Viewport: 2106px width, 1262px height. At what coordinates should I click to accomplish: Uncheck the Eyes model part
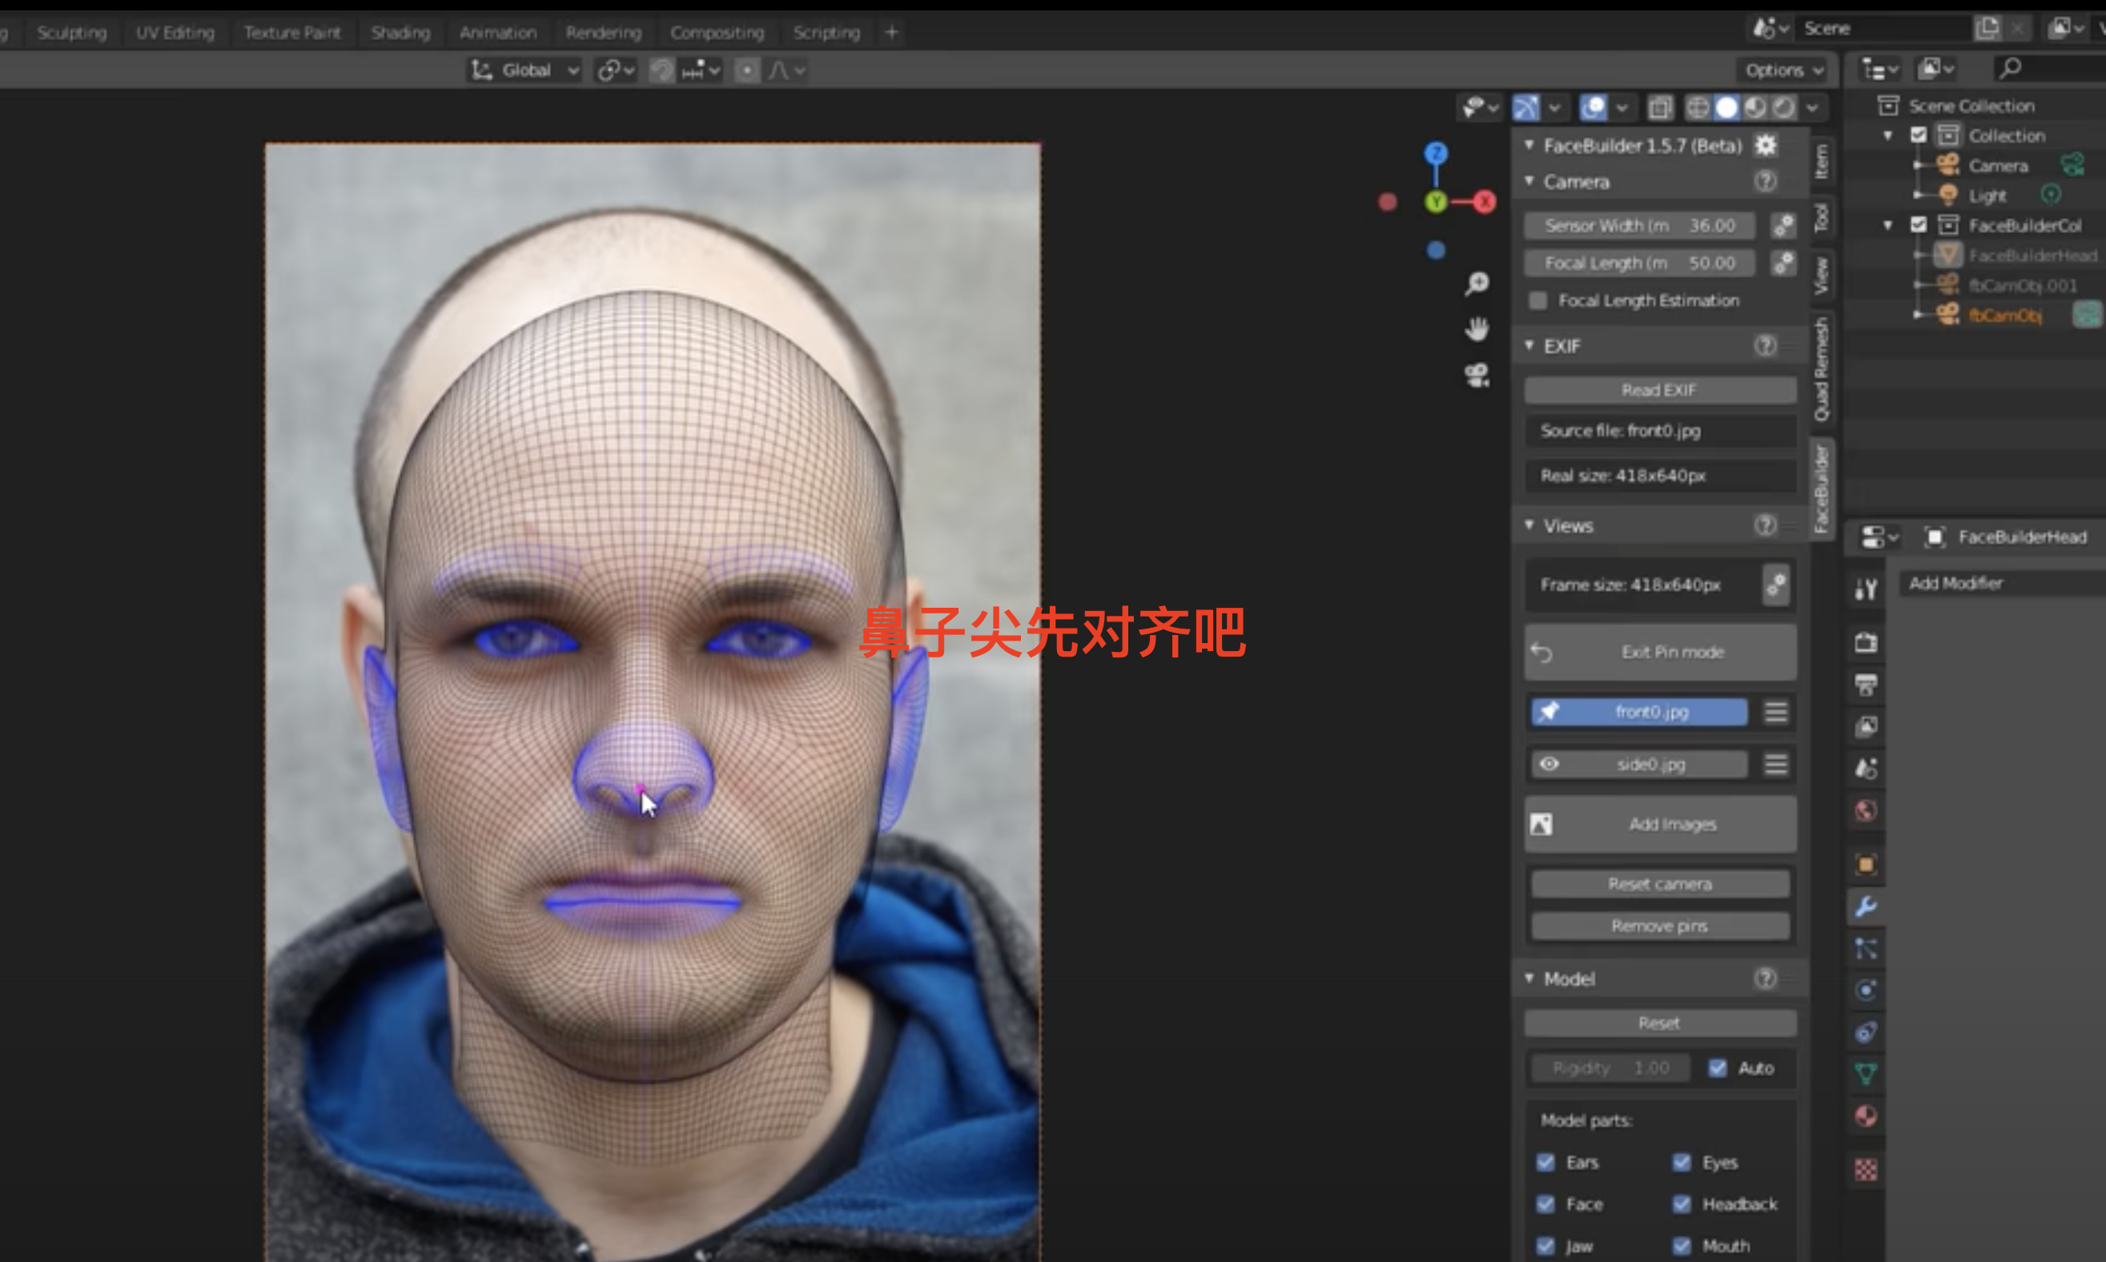click(x=1682, y=1163)
